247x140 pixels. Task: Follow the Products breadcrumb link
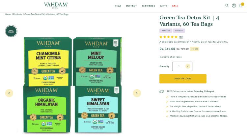point(17,14)
